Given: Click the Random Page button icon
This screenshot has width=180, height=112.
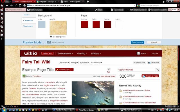Looking at the screenshot, I should (134, 62).
